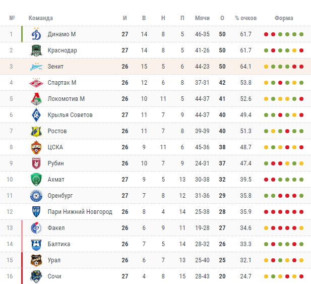Click the 'Форма' column header
This screenshot has height=284, width=311.
(284, 18)
